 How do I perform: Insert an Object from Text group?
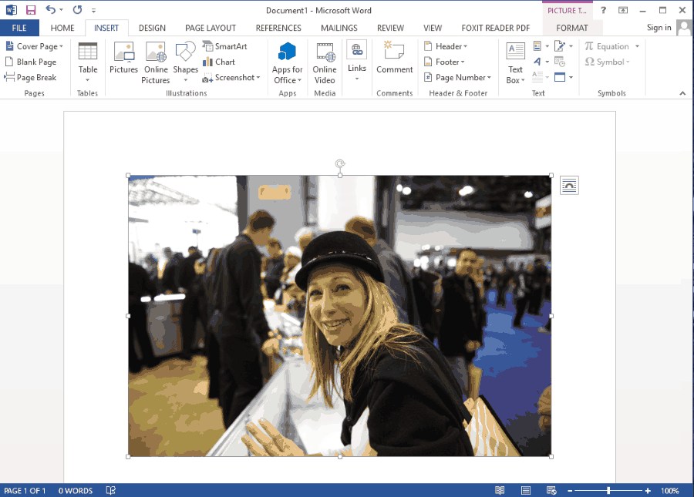coord(564,77)
